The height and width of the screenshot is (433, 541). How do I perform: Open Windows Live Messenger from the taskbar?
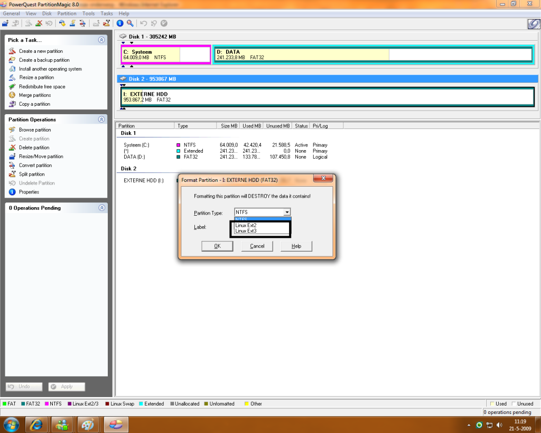(x=62, y=425)
